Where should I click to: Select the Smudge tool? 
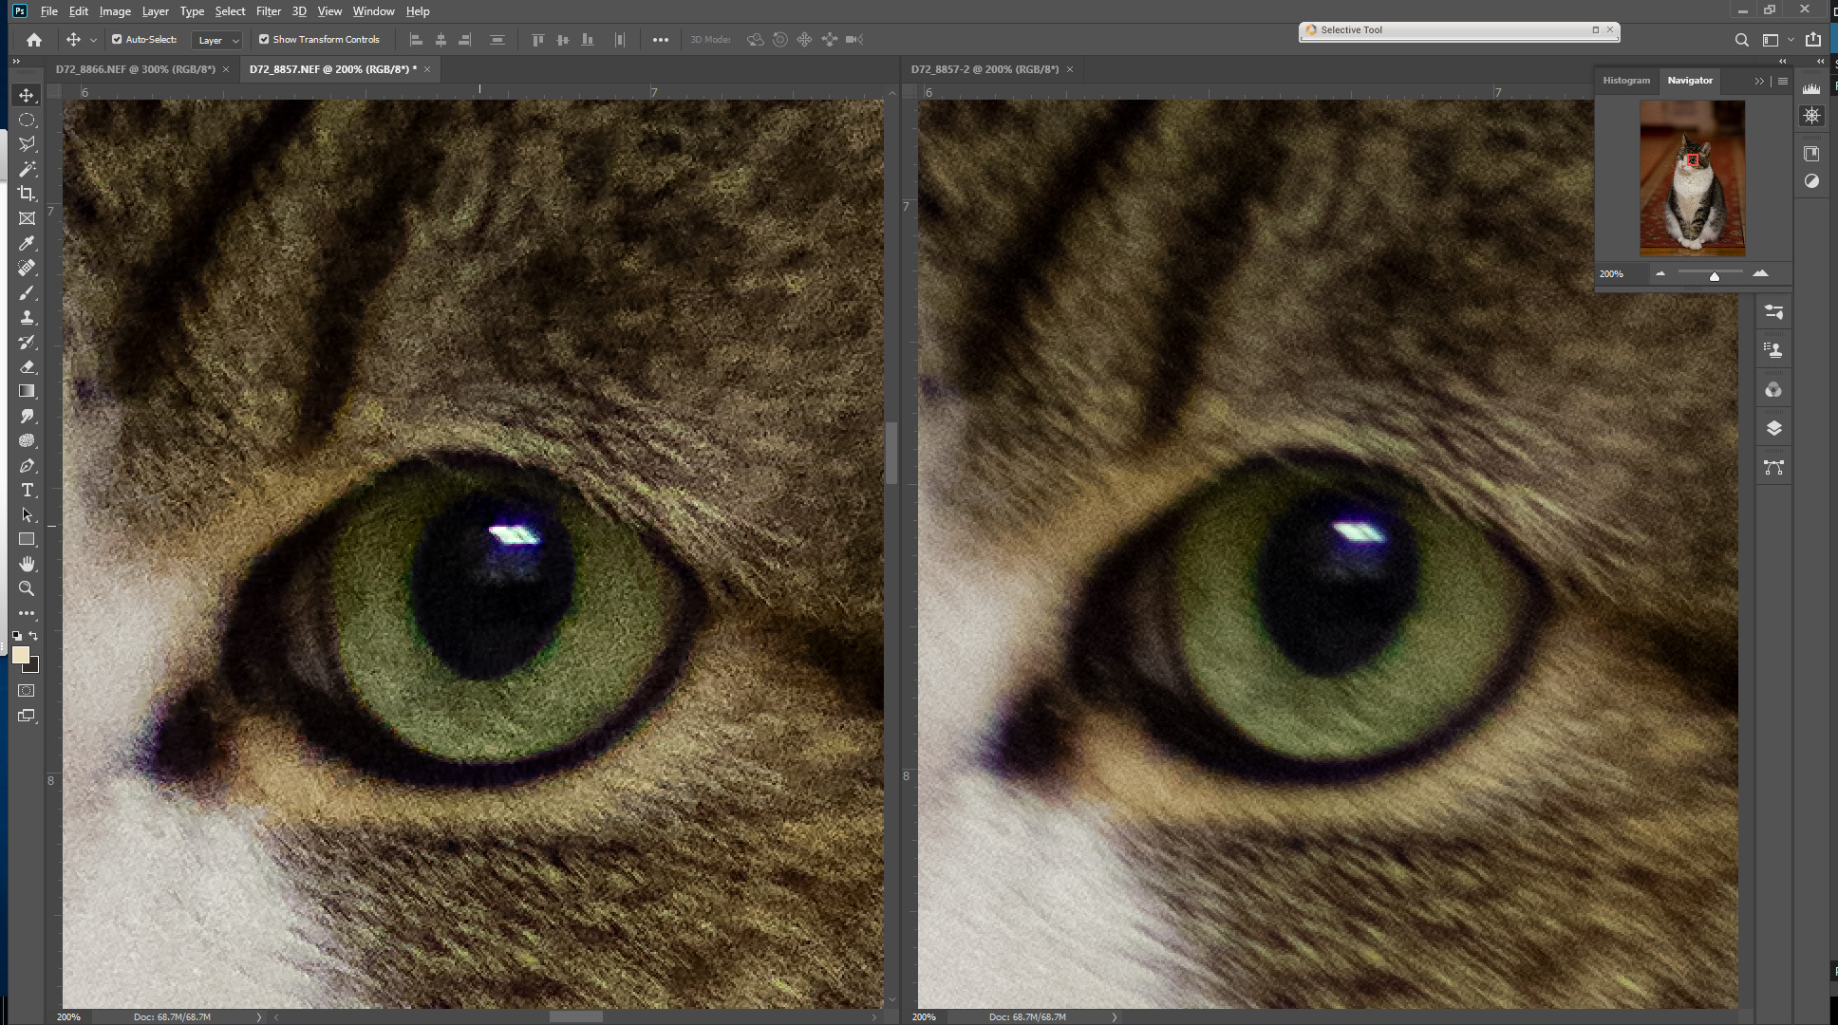coord(27,417)
